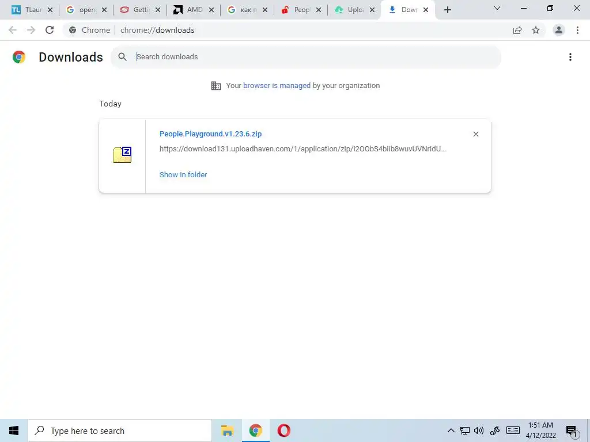The image size is (590, 442).
Task: Remove the download from the list
Action: tap(475, 134)
